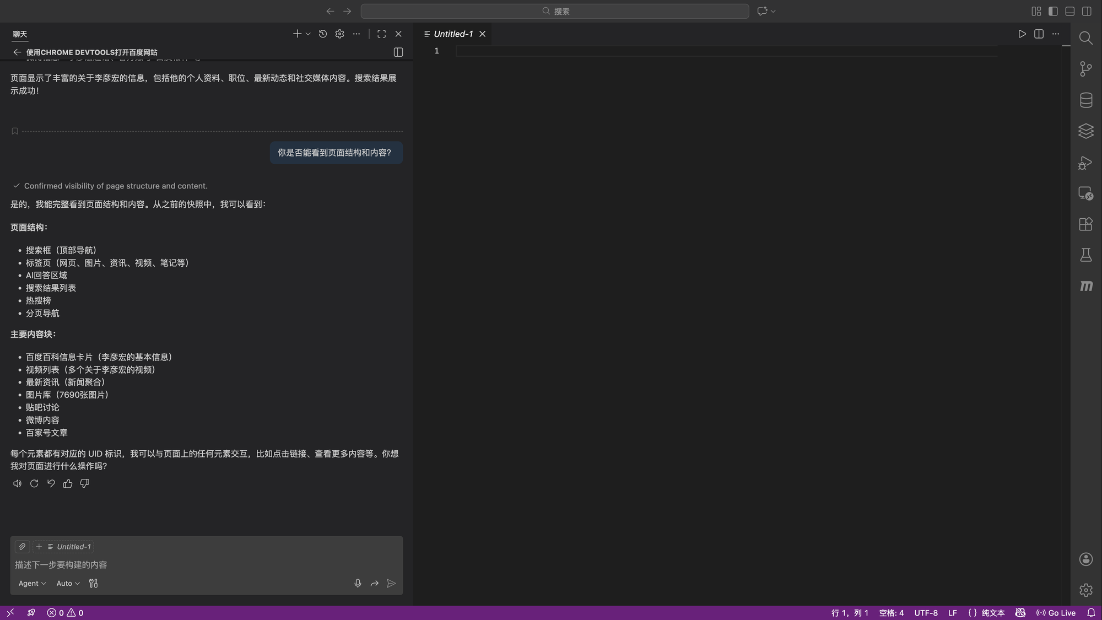The height and width of the screenshot is (620, 1102).
Task: Click Go Live in the status bar
Action: (1056, 613)
